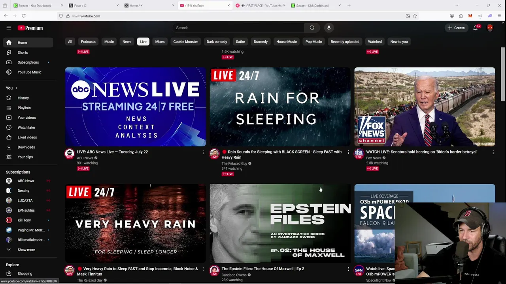Switch to FIRST PLACE YouTube Music tab
Image resolution: width=506 pixels, height=284 pixels.
261,6
